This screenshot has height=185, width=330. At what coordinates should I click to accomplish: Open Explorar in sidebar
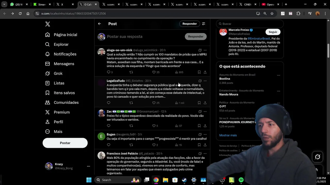[57, 44]
